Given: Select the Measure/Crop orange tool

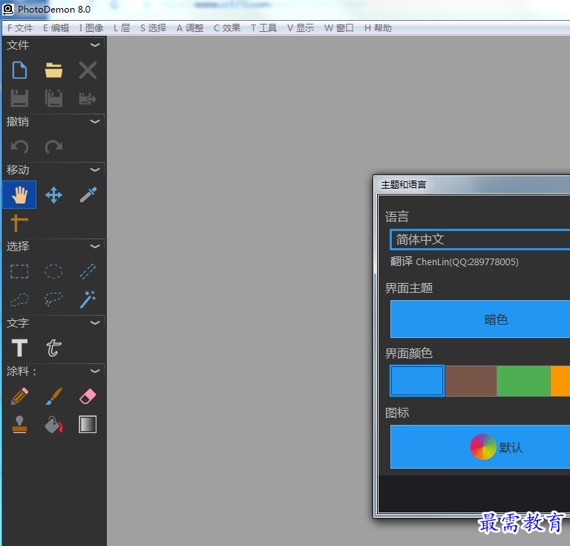Looking at the screenshot, I should coord(19,223).
